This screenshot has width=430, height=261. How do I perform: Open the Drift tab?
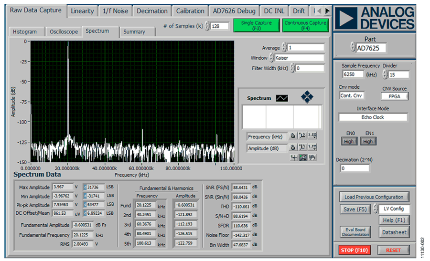(299, 11)
